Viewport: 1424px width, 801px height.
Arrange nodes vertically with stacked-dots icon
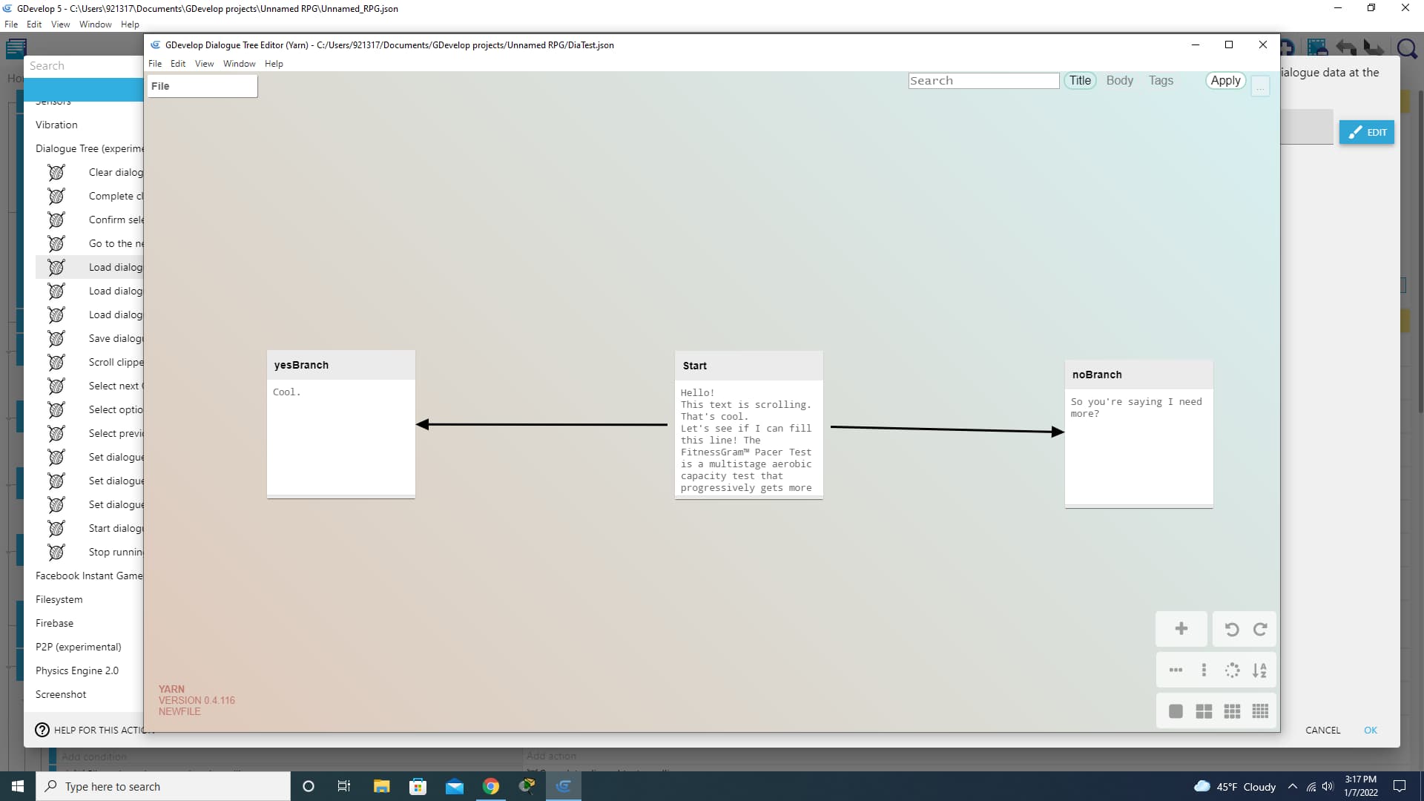pyautogui.click(x=1204, y=670)
